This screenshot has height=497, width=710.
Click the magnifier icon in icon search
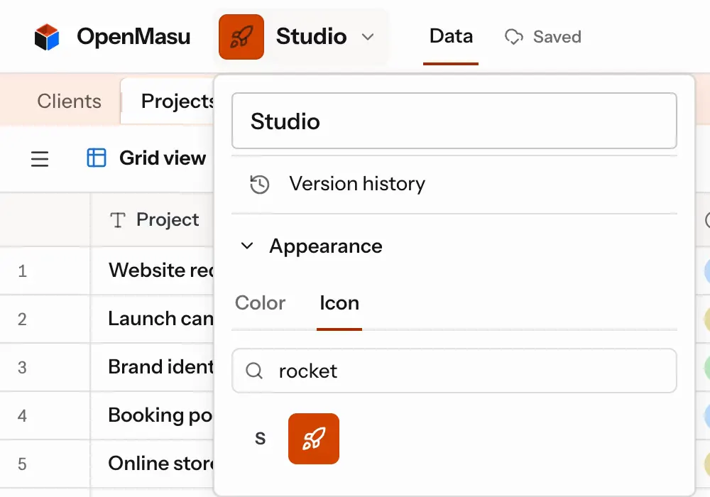click(254, 371)
